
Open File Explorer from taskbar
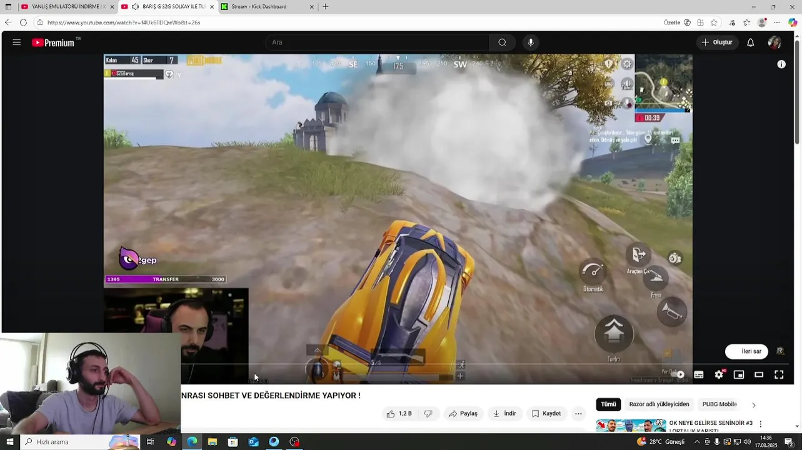[213, 442]
